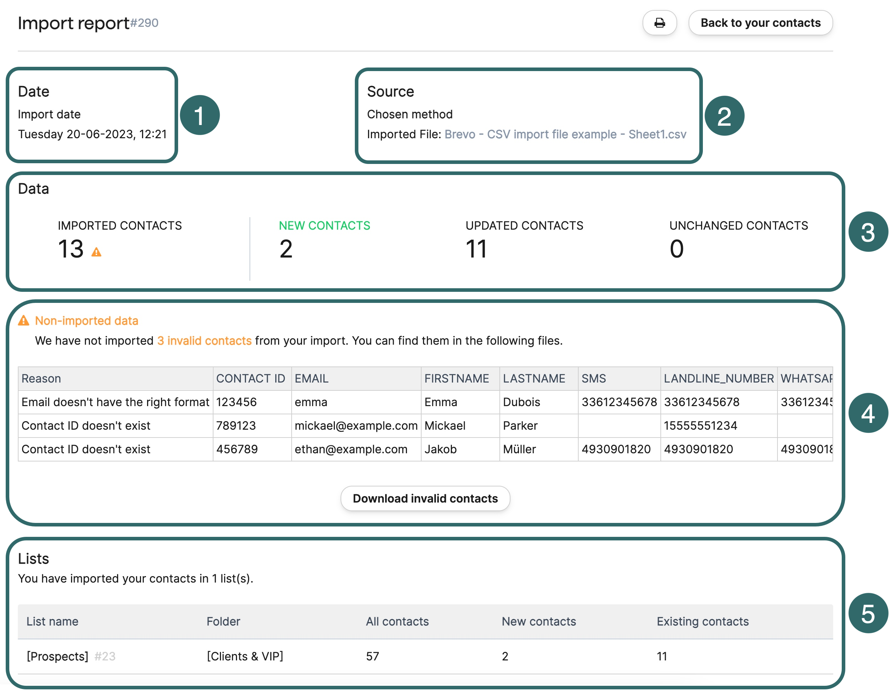This screenshot has height=694, width=896.
Task: Click the All contacts column header
Action: (397, 621)
